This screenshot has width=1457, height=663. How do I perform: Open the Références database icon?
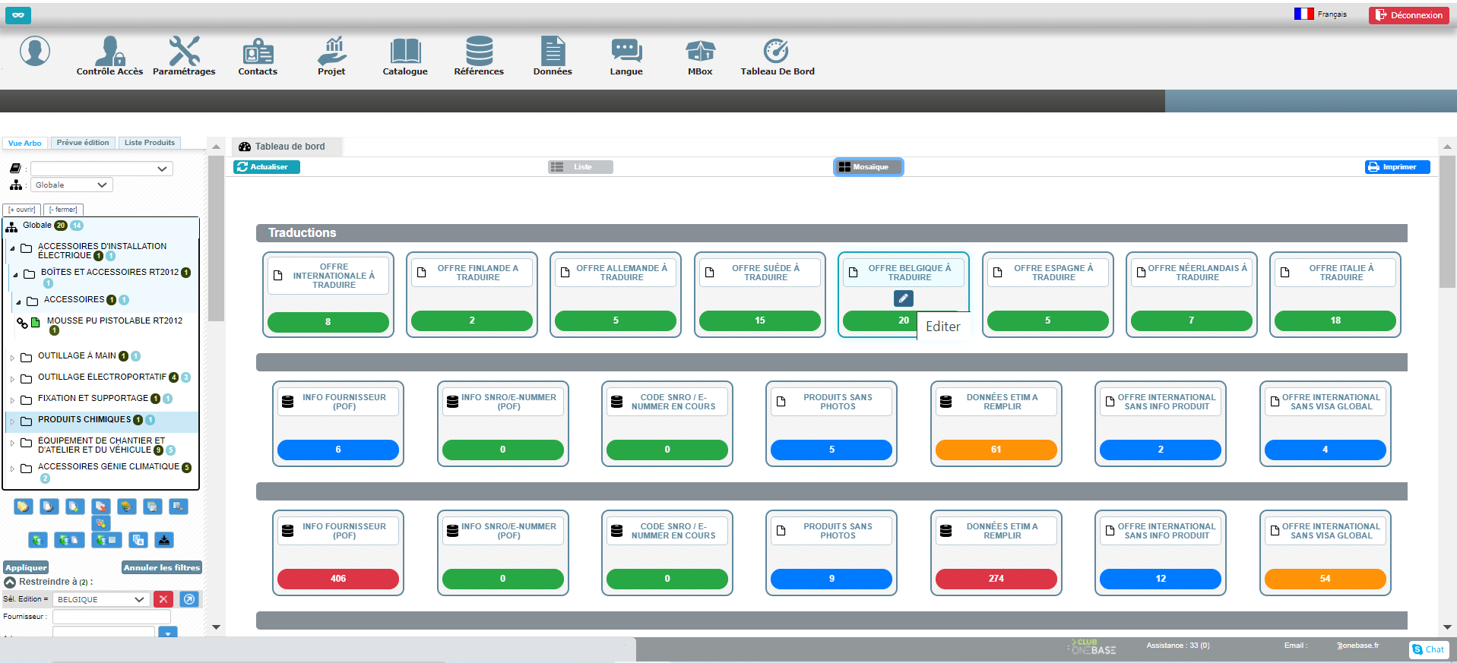coord(479,51)
